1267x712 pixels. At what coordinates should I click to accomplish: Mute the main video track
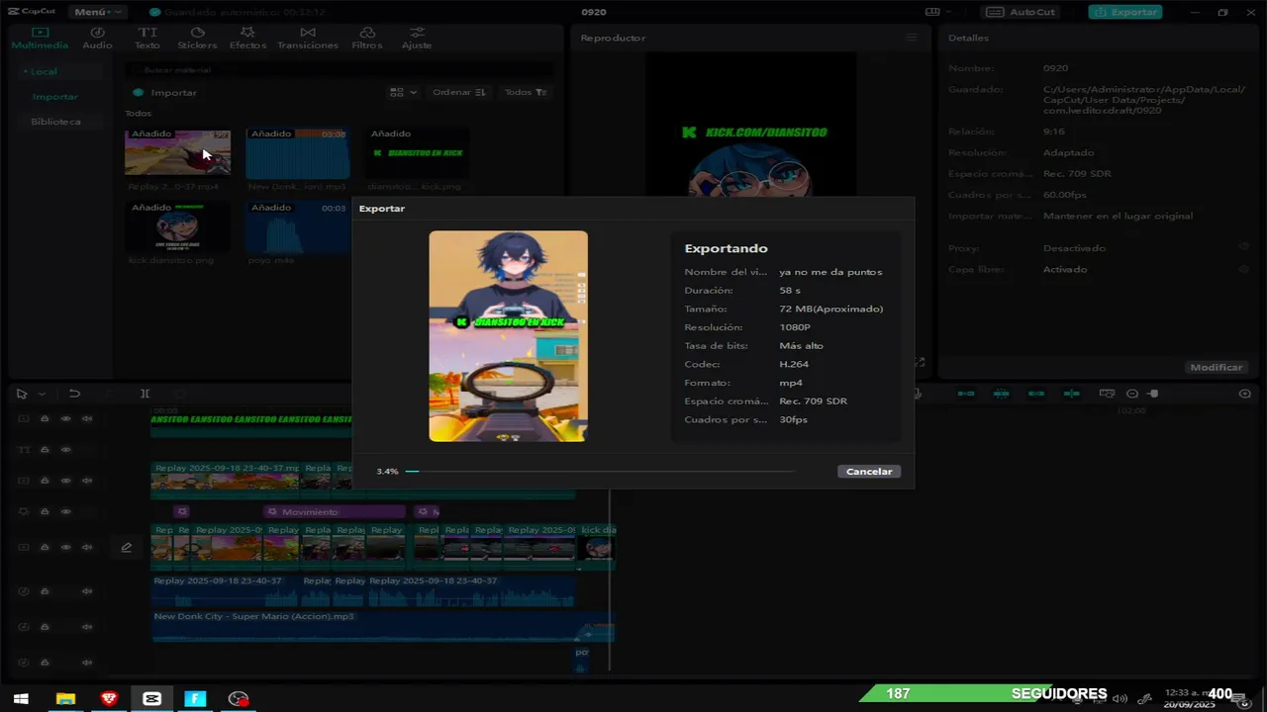(87, 547)
